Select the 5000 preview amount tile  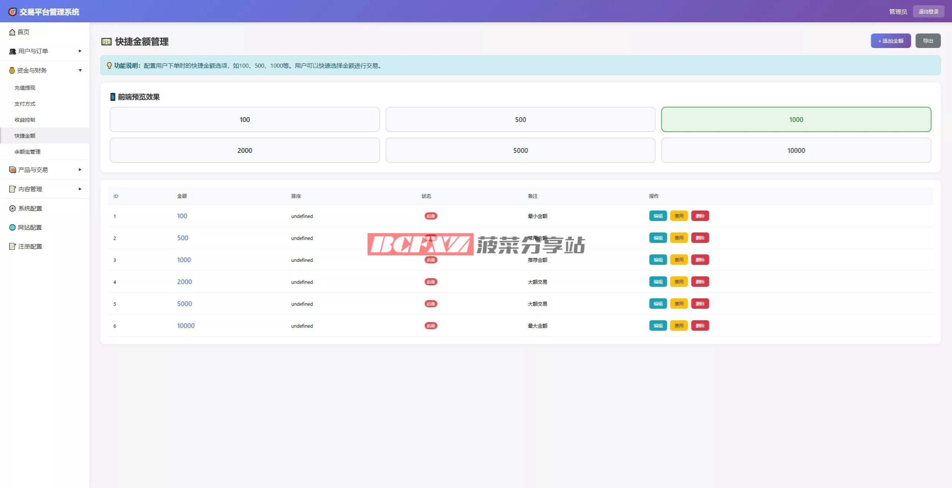pyautogui.click(x=520, y=151)
